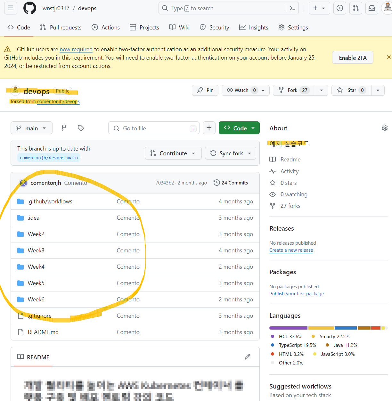The image size is (392, 401).
Task: Open the .github/workflows folder
Action: tap(50, 201)
